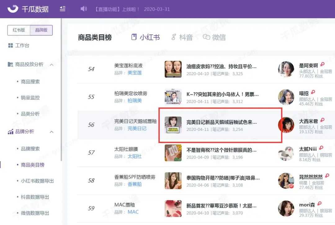
Task: Click mori森 avatar
Action: [x=286, y=209]
